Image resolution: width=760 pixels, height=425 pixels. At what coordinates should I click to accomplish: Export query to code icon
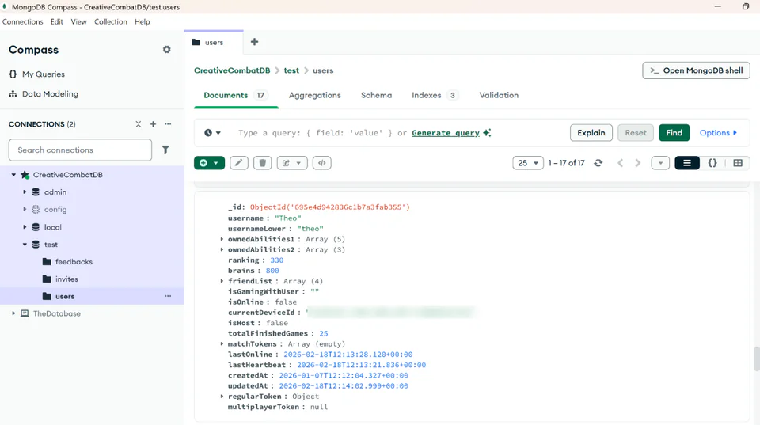[x=322, y=163]
